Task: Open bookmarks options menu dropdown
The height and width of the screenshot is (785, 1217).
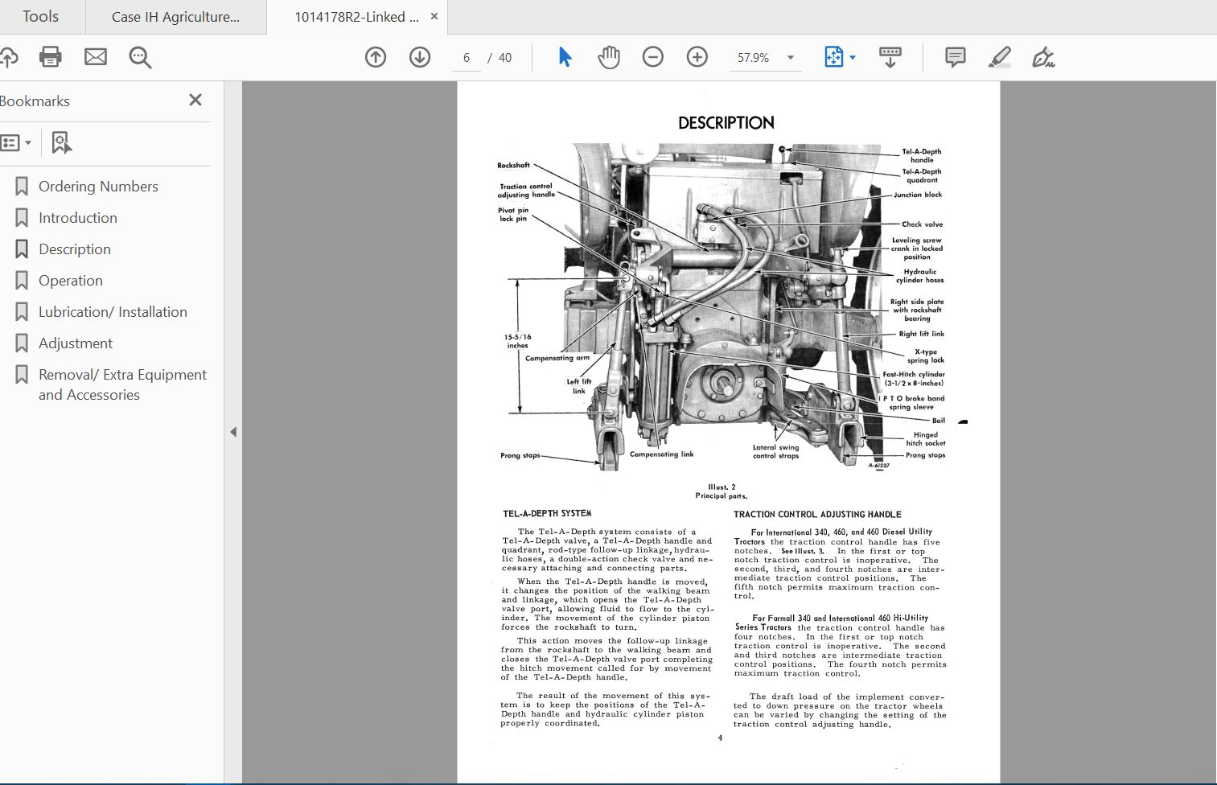Action: pyautogui.click(x=16, y=143)
